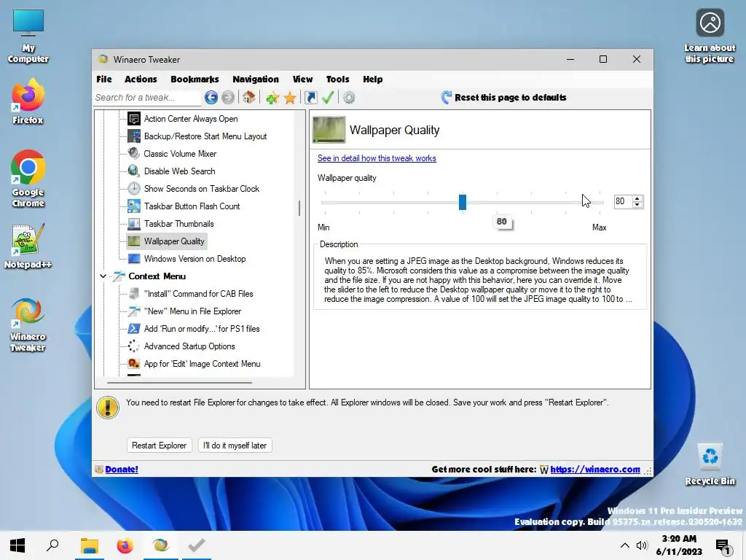Screen dimensions: 746x560
Task: Select "New" Menu in File Explorer item
Action: [x=192, y=311]
